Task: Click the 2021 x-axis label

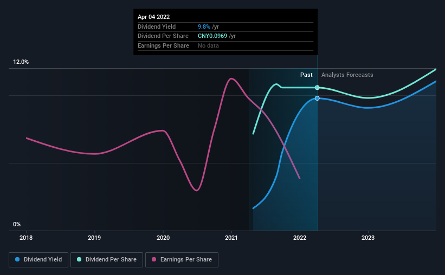Action: tap(231, 238)
